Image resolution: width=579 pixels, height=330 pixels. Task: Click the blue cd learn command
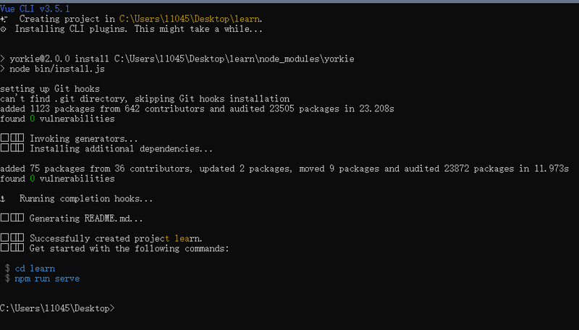tap(35, 268)
